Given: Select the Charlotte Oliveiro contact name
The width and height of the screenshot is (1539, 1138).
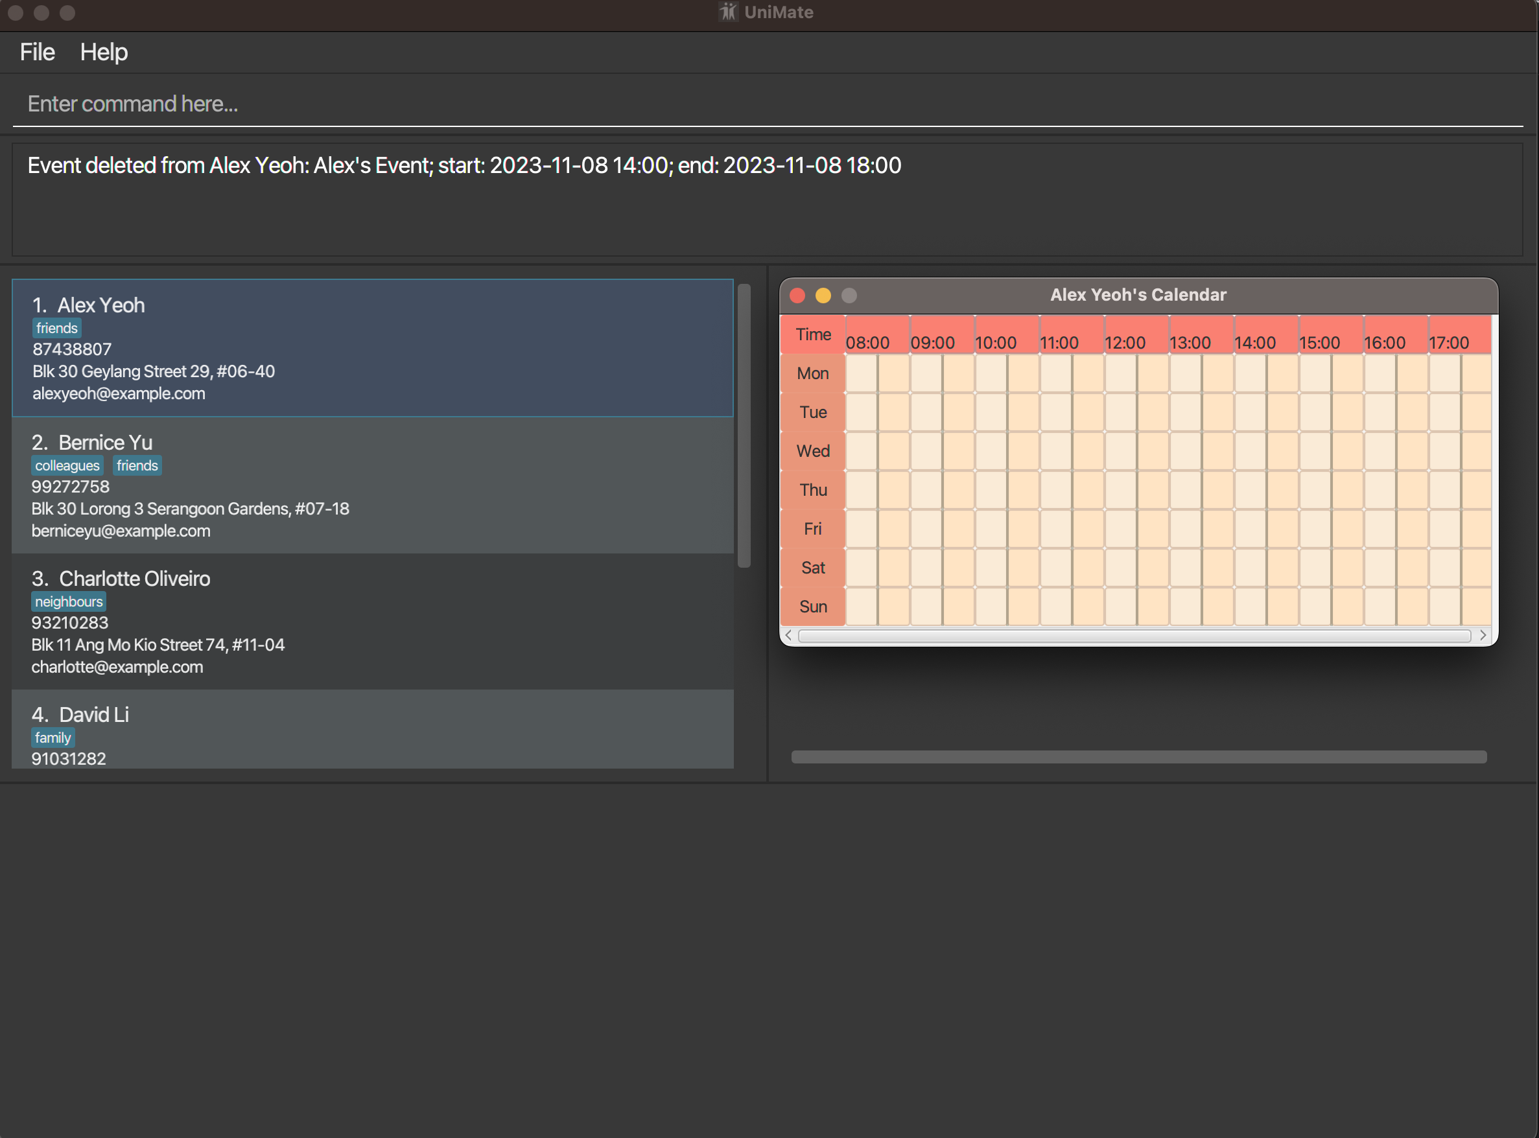Looking at the screenshot, I should pos(134,579).
